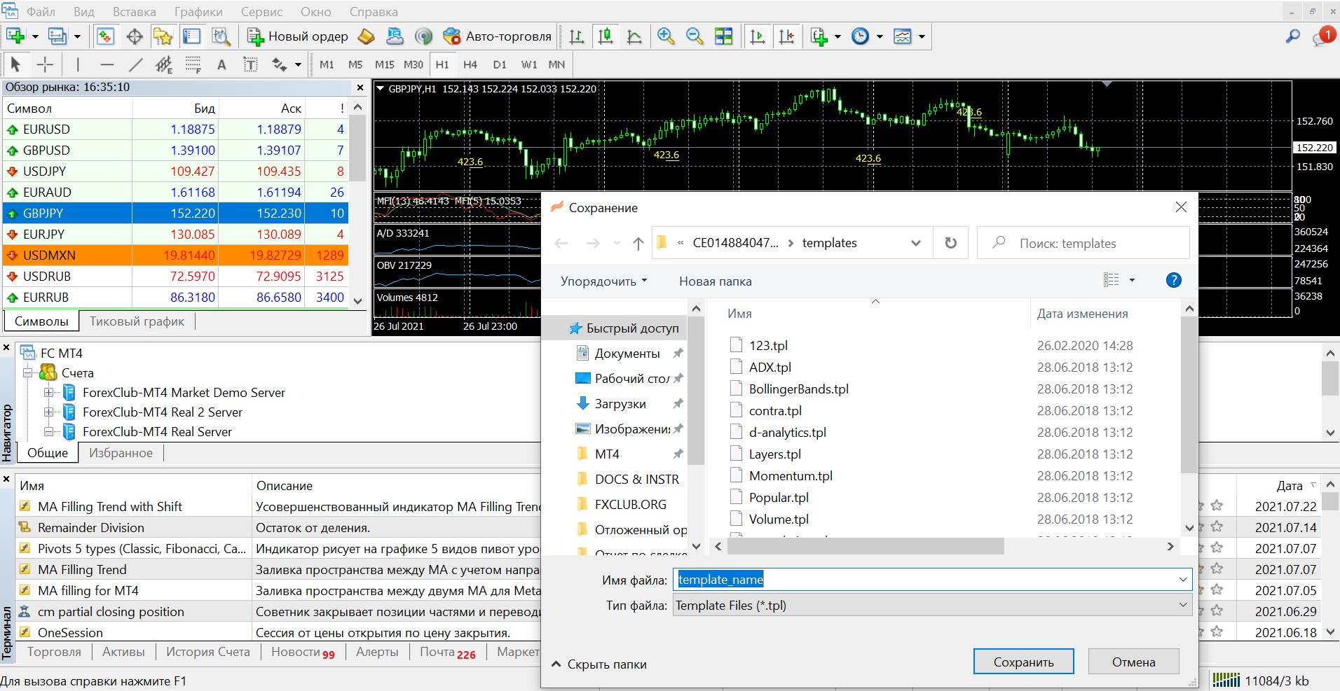Screen dimensions: 1340x691
Task: Expand ForexClub-MT4 Real 2 Server node
Action: pos(49,412)
